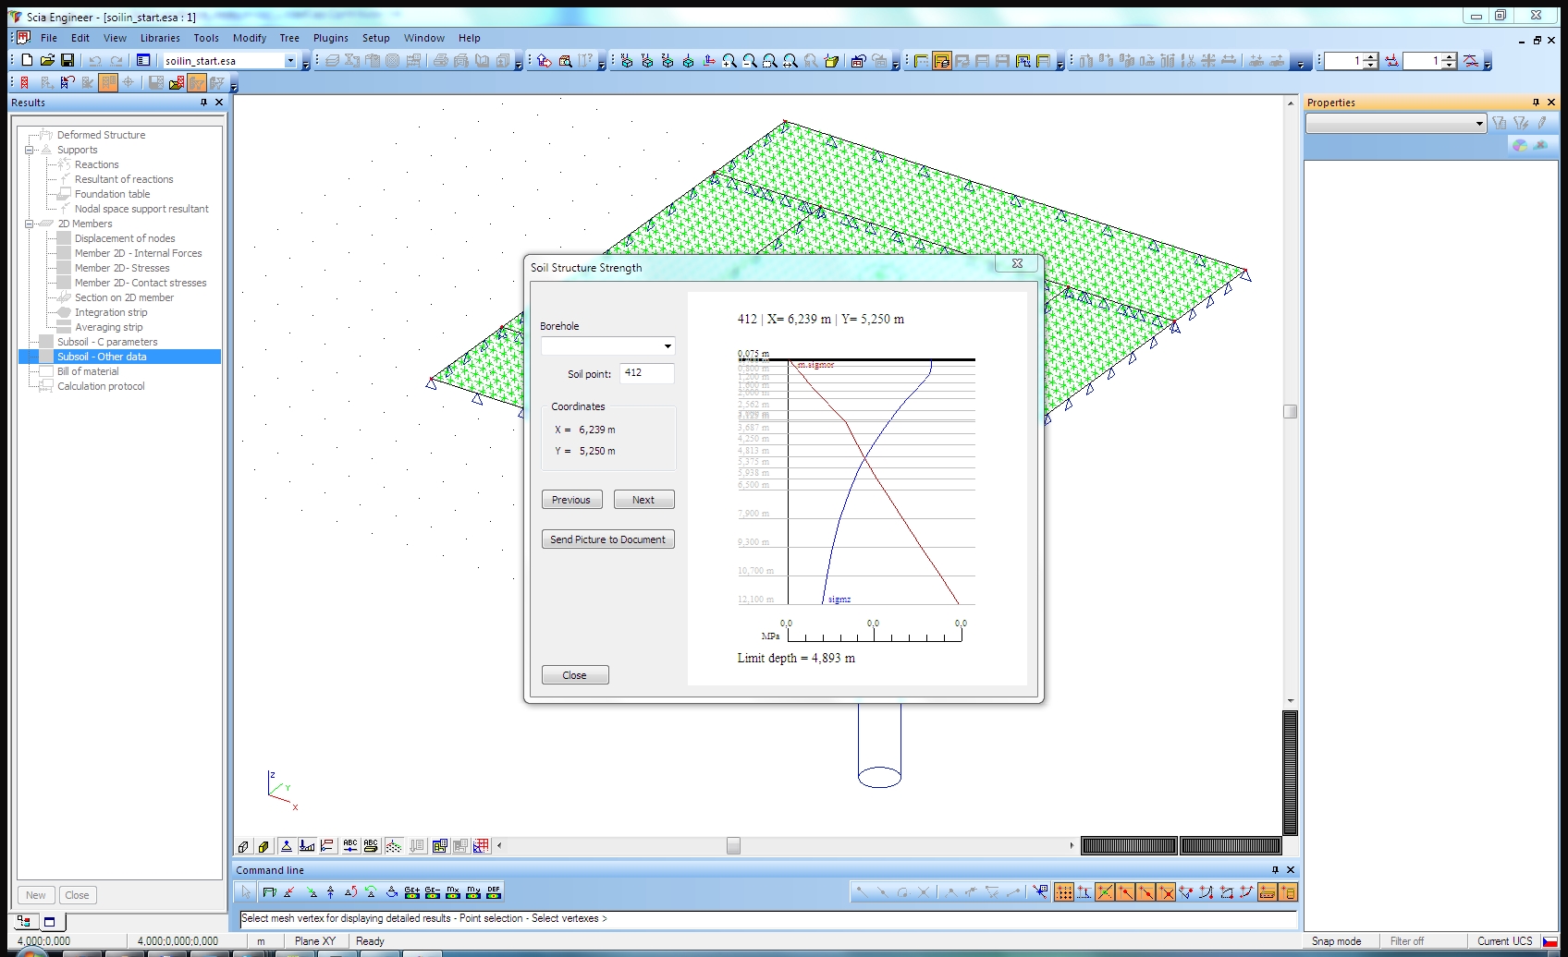Toggle Filter off in status bar

tap(1406, 940)
